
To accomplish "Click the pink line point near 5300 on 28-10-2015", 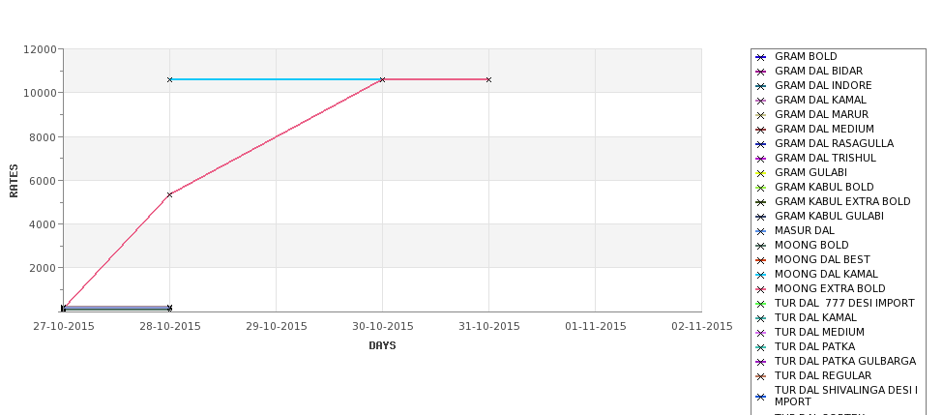I will point(169,194).
